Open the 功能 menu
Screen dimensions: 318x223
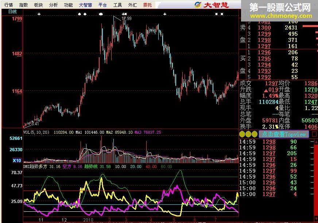68,5
